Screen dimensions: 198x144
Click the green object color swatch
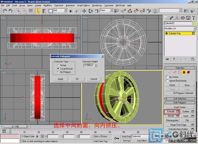195,23
